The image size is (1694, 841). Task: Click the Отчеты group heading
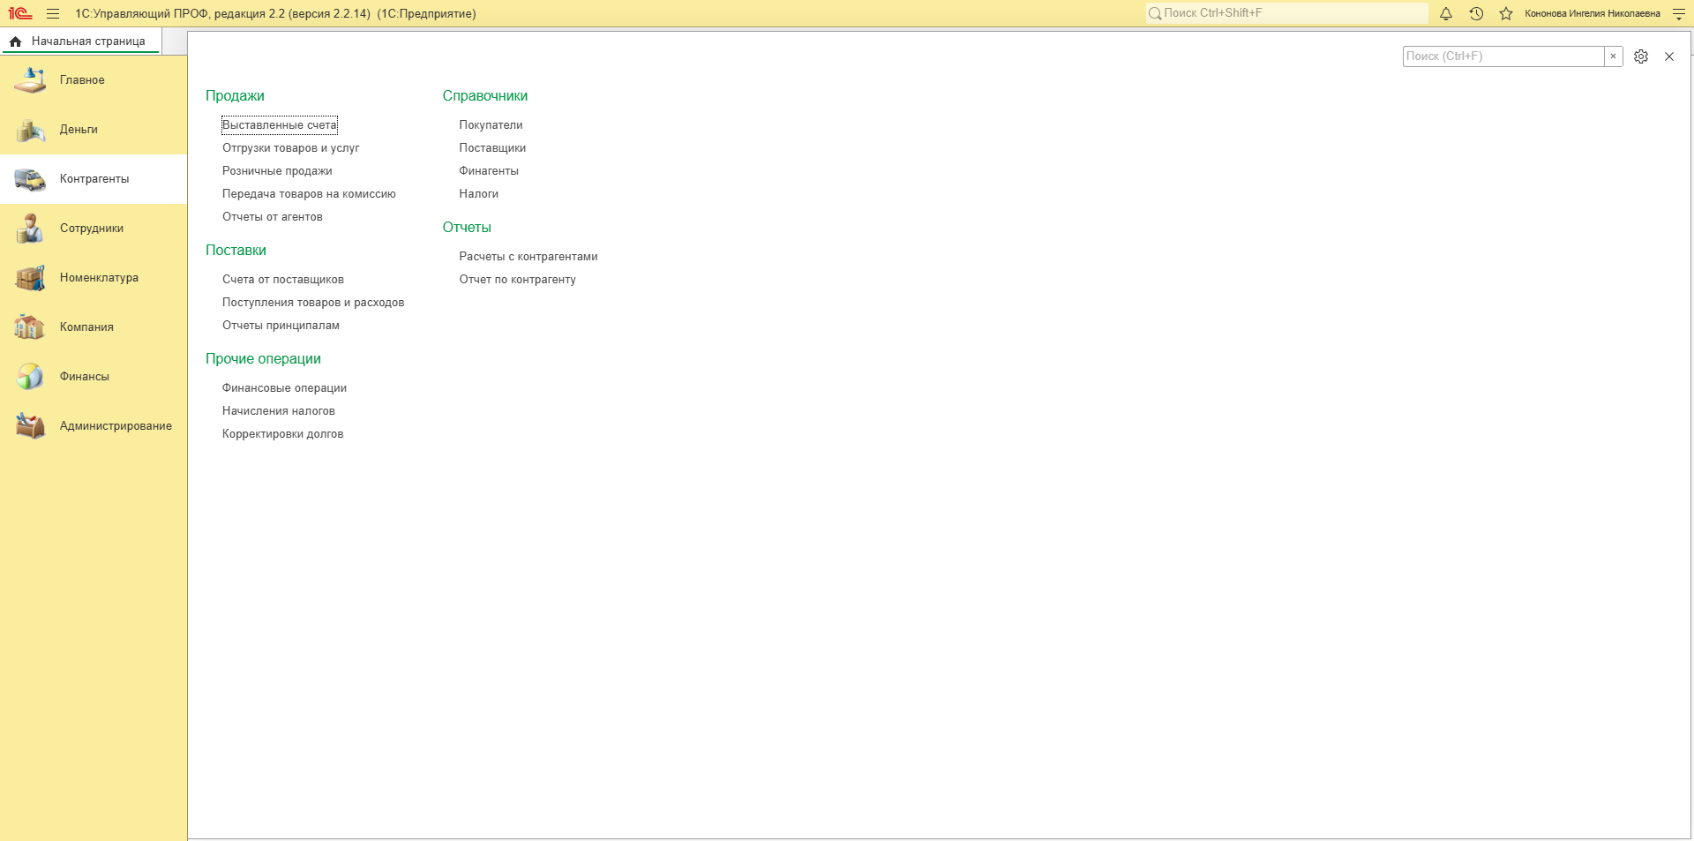point(467,228)
